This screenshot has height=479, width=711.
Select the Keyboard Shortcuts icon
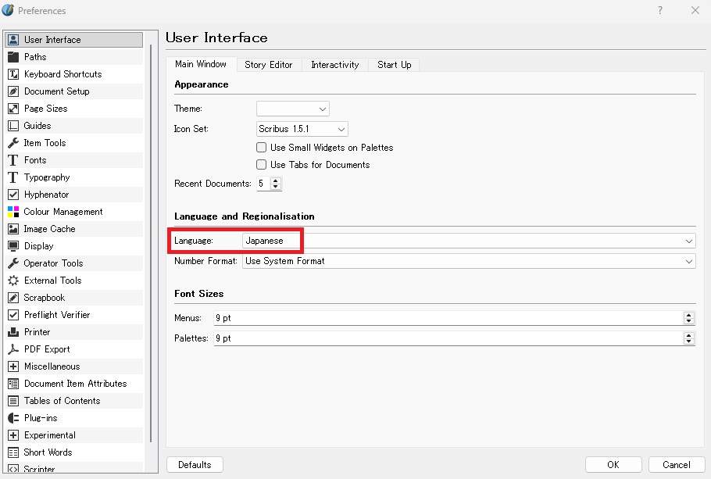coord(13,74)
